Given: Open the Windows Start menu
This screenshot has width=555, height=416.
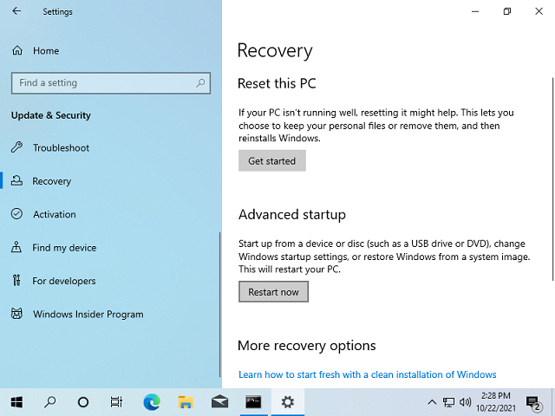Looking at the screenshot, I should [16, 402].
